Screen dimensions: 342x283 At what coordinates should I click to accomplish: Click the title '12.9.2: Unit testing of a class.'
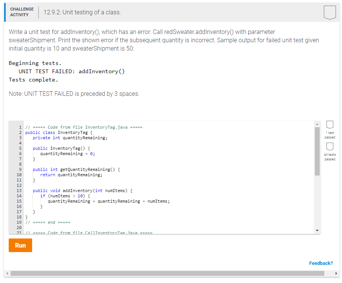click(82, 12)
